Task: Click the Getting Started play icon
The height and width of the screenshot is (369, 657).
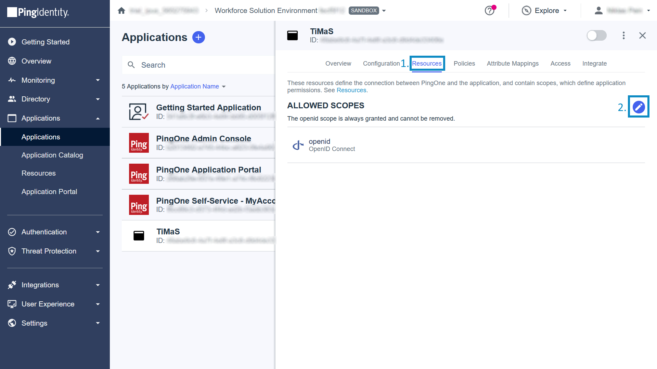Action: pyautogui.click(x=12, y=42)
